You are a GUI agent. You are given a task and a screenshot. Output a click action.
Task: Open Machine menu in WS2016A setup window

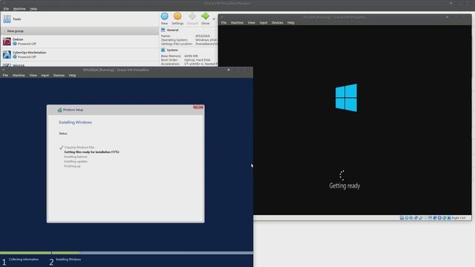click(19, 75)
